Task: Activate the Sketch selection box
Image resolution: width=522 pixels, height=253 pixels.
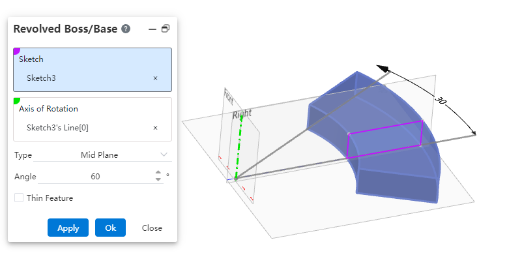Action: click(93, 70)
